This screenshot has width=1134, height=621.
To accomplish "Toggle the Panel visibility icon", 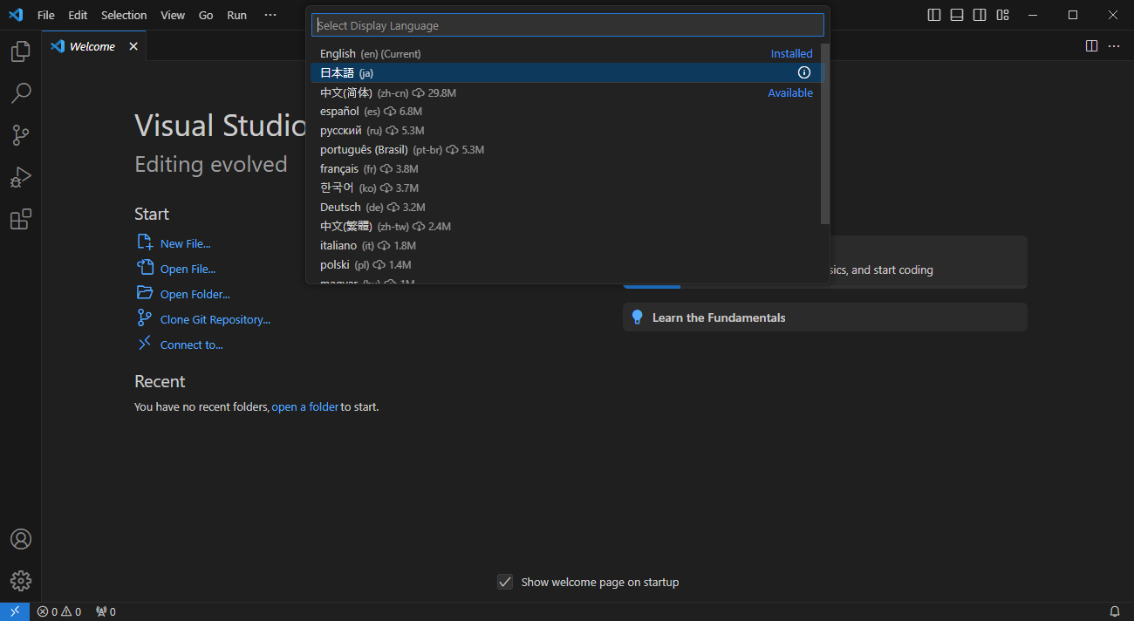I will (956, 15).
